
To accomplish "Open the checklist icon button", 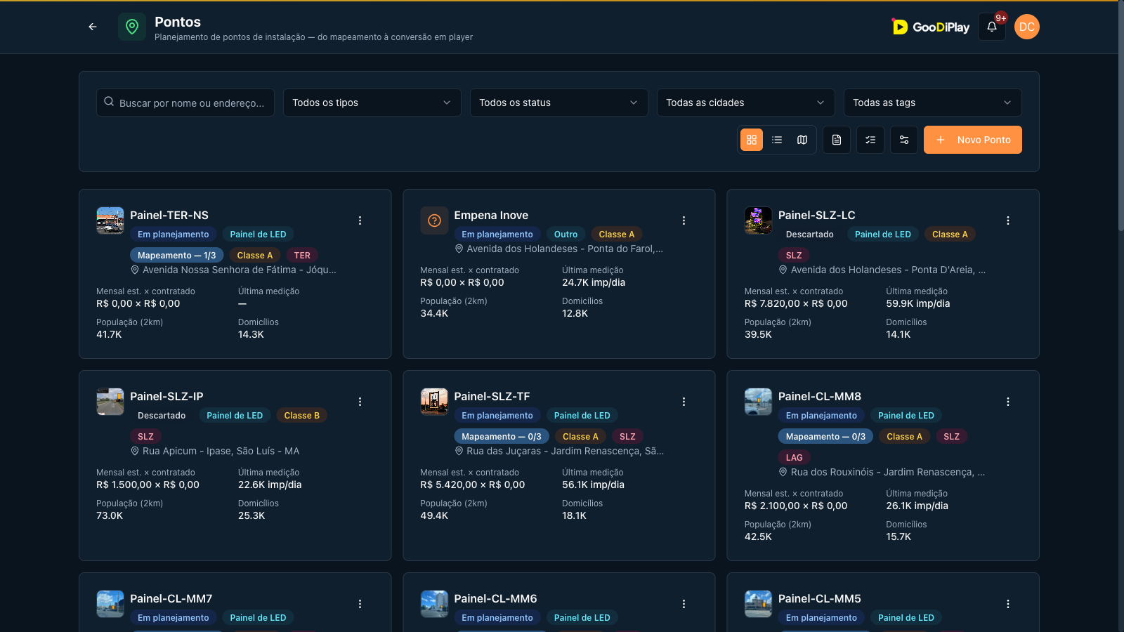I will (870, 140).
